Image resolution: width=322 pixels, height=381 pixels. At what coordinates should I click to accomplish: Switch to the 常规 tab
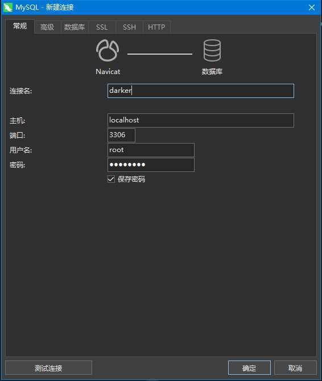point(20,26)
